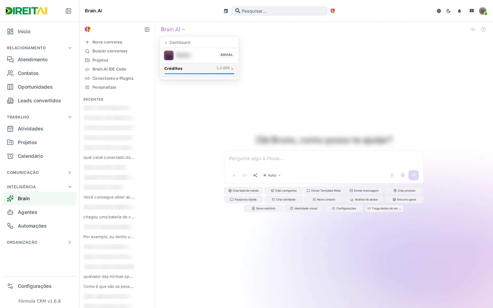This screenshot has height=308, width=493.
Task: Open the user profile avatar
Action: click(x=483, y=11)
